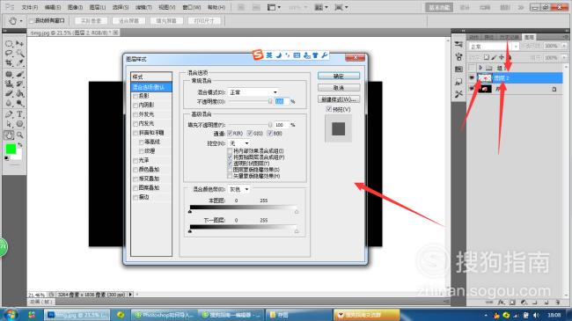Click the lock image pixels brush icon
The image size is (572, 321).
tap(494, 57)
